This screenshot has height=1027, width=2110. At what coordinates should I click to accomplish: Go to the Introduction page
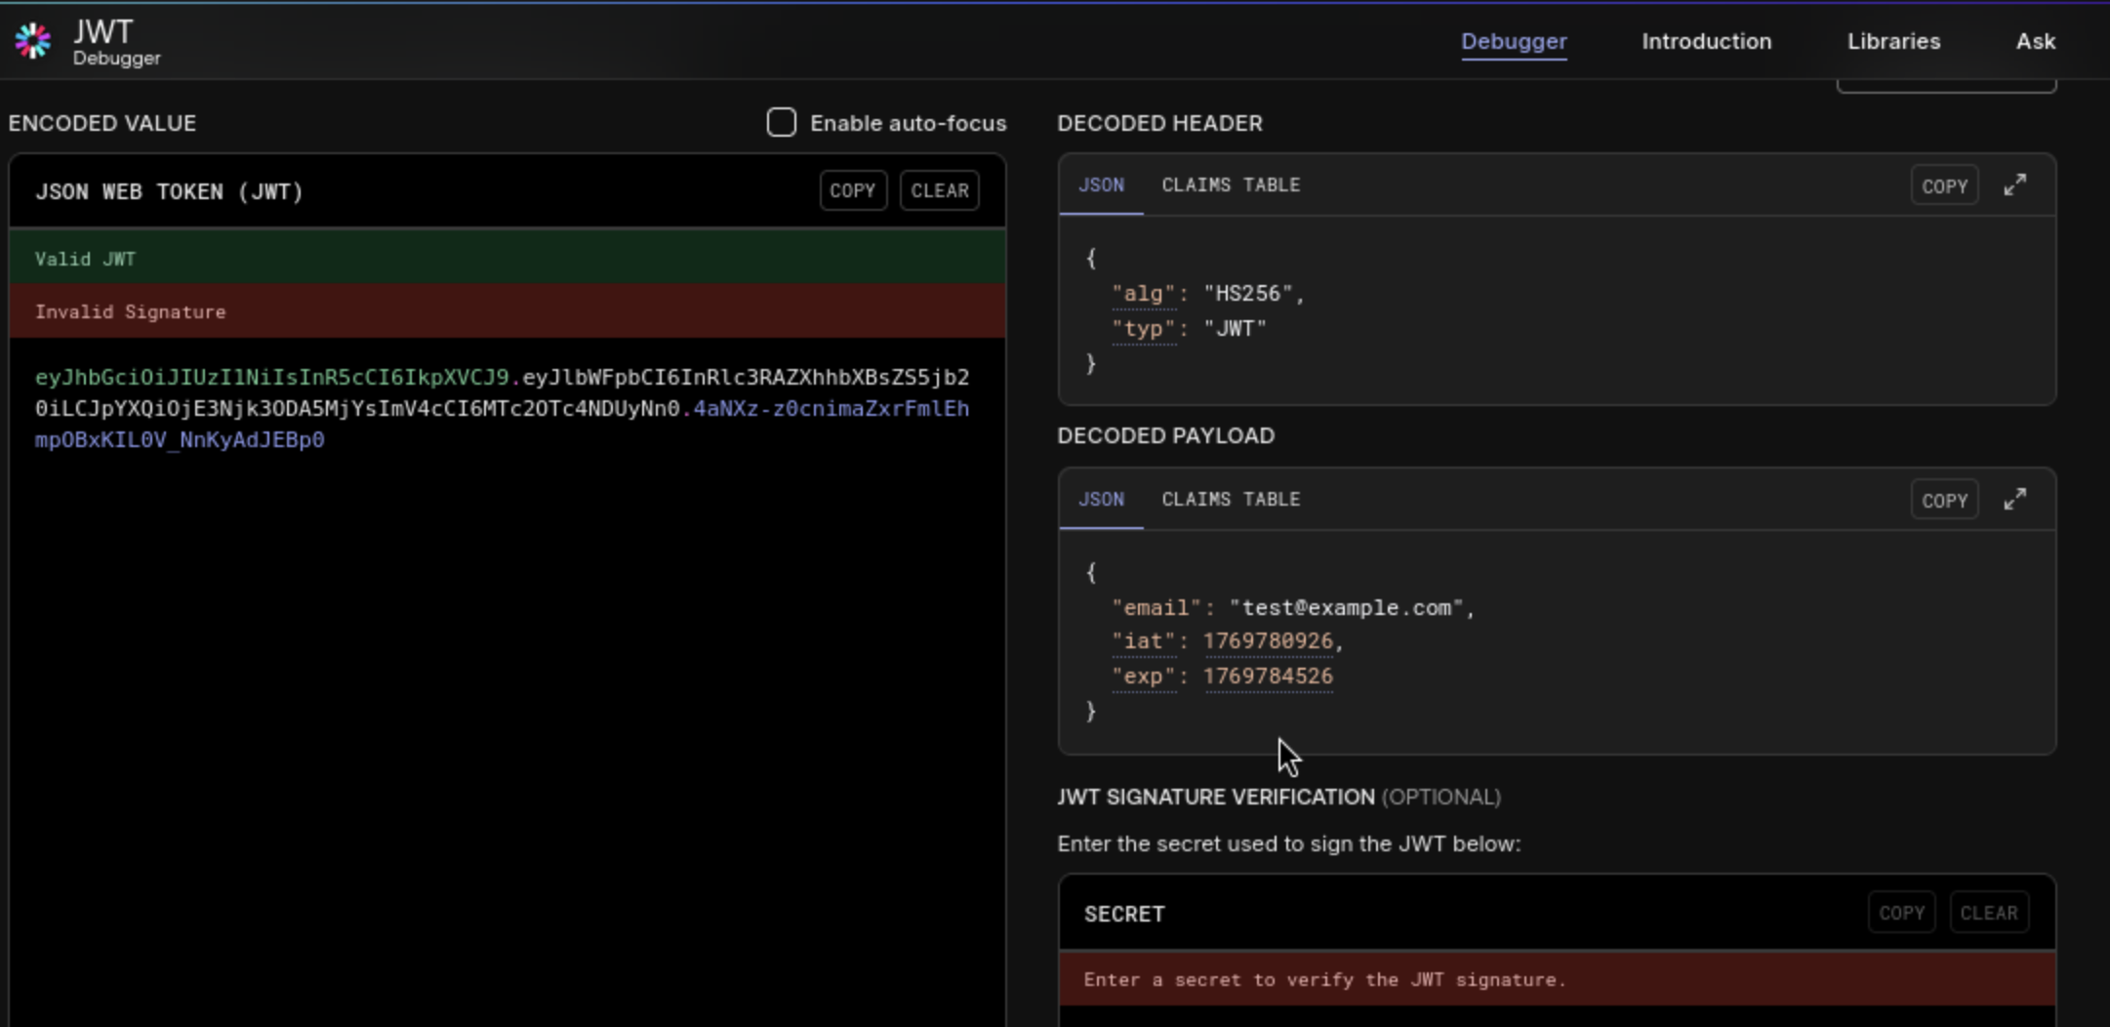(x=1705, y=42)
